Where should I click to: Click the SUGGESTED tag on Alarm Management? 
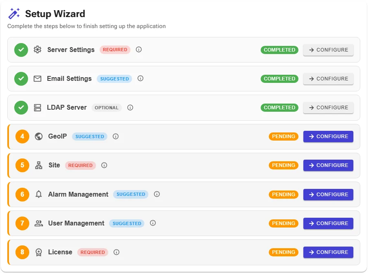click(x=131, y=194)
